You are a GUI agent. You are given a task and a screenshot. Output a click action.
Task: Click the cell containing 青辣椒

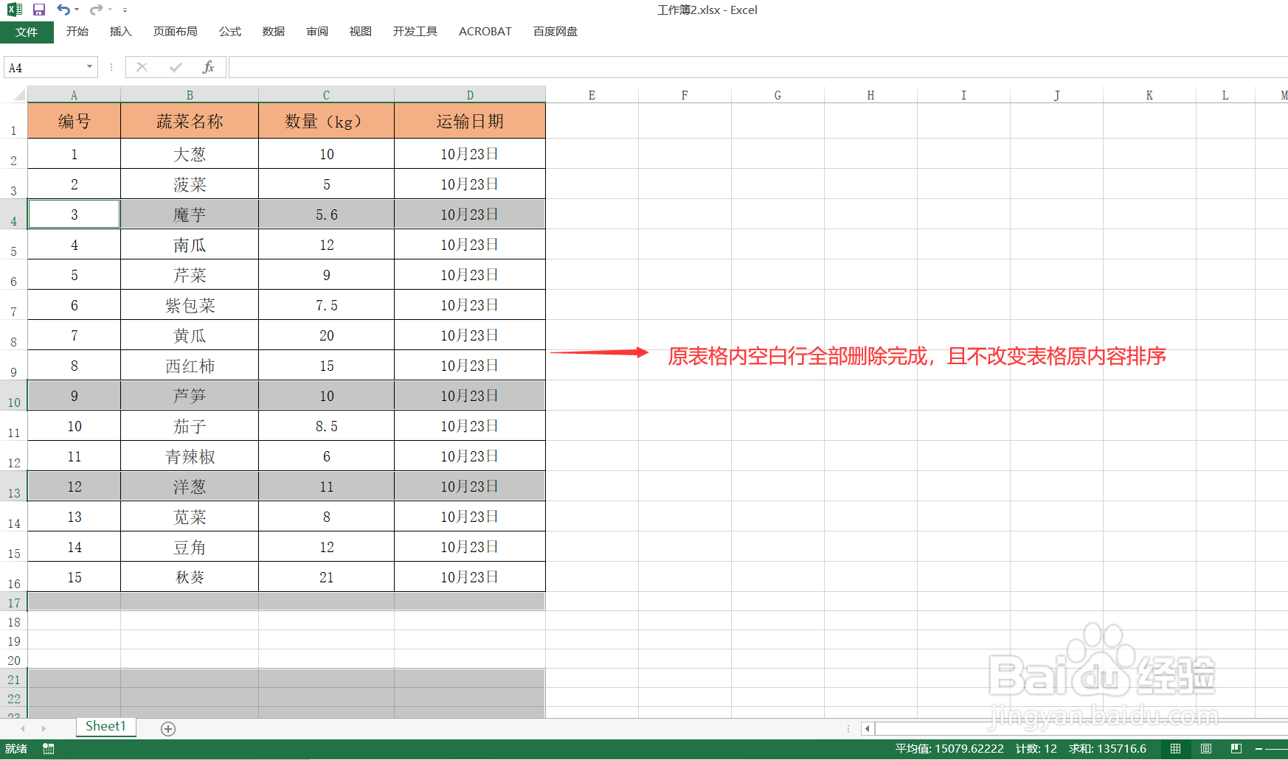point(190,456)
